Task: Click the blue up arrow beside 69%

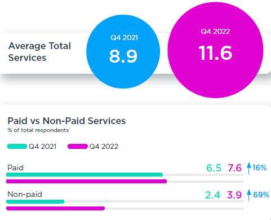Action: [x=249, y=195]
